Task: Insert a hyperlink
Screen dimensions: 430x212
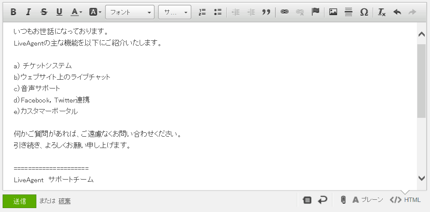Action: [x=284, y=12]
